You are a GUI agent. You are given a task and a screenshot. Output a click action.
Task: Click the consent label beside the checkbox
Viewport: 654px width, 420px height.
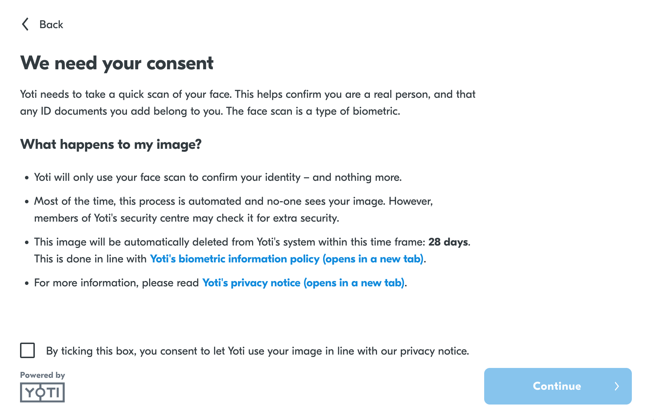(x=257, y=351)
